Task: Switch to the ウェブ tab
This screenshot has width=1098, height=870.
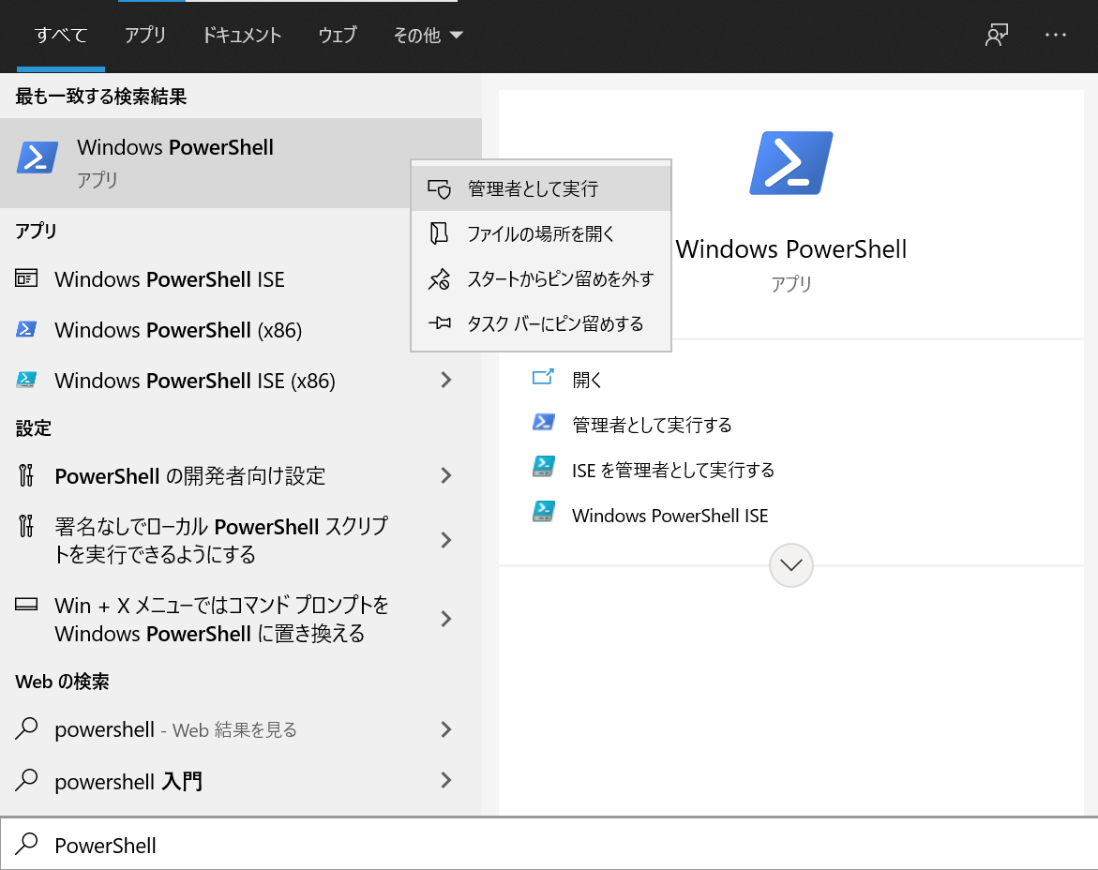Action: pos(338,35)
